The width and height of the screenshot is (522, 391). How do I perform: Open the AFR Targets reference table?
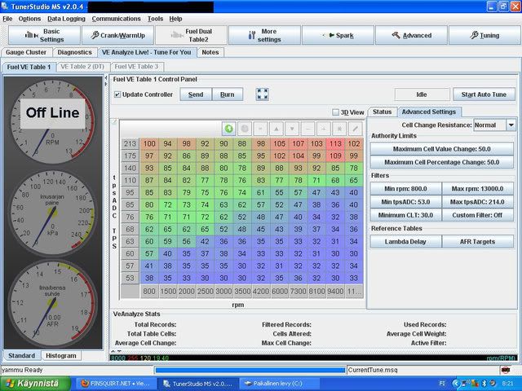[477, 242]
